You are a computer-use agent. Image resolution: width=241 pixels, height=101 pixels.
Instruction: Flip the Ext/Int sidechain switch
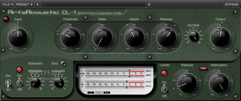click(x=8, y=84)
